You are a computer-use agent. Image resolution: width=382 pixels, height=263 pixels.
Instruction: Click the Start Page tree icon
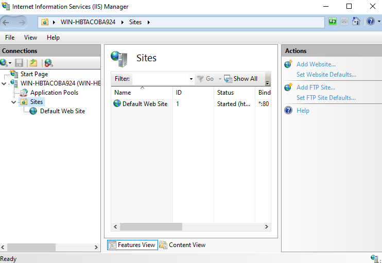(14, 74)
